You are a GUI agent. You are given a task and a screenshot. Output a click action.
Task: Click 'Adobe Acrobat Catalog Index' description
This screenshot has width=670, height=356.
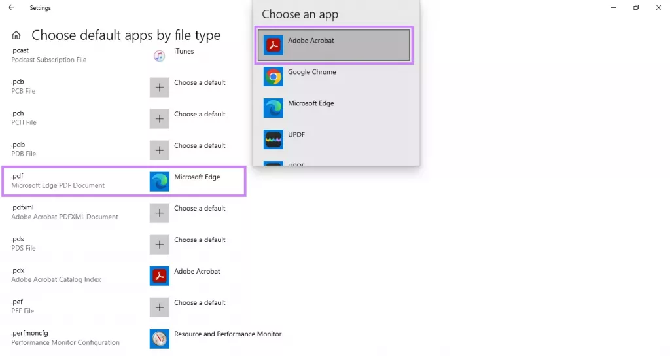click(x=56, y=279)
